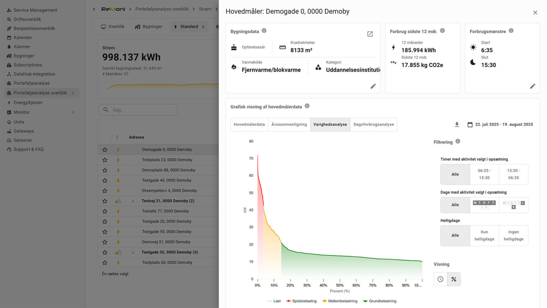Click the info icon beside Filtrering
The image size is (547, 308).
coord(458,142)
